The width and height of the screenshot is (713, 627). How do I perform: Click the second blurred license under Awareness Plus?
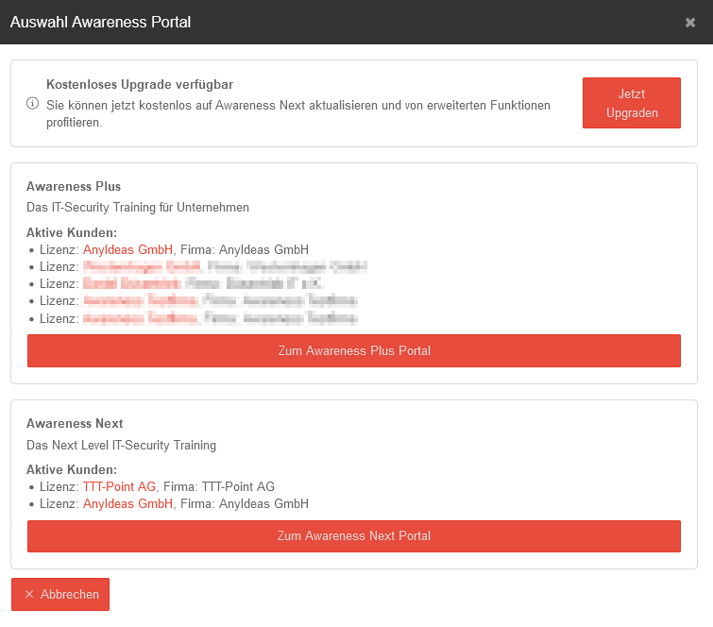pyautogui.click(x=127, y=267)
